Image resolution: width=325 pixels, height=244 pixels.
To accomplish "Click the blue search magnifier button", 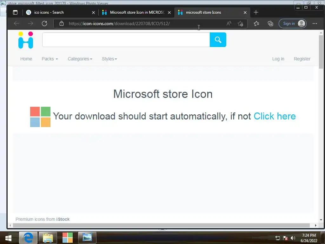I will [218, 40].
